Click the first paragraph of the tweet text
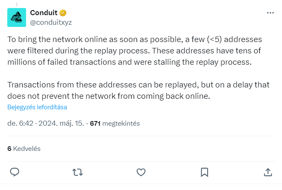 134,51
